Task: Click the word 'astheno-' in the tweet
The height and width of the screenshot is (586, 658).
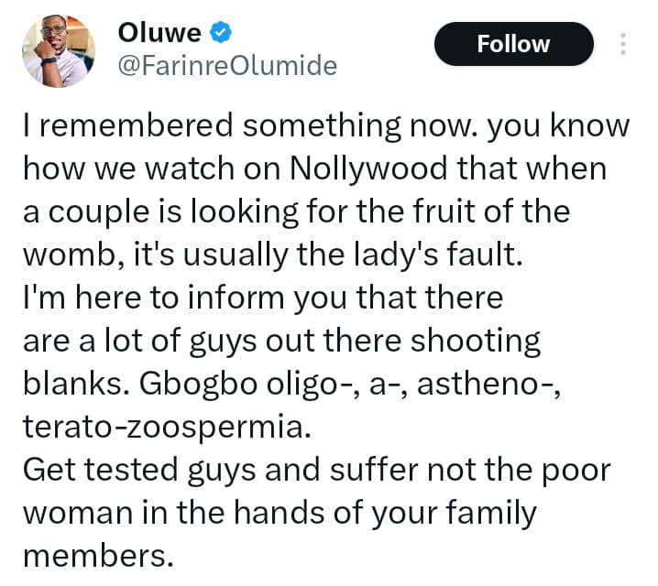Action: click(x=488, y=385)
